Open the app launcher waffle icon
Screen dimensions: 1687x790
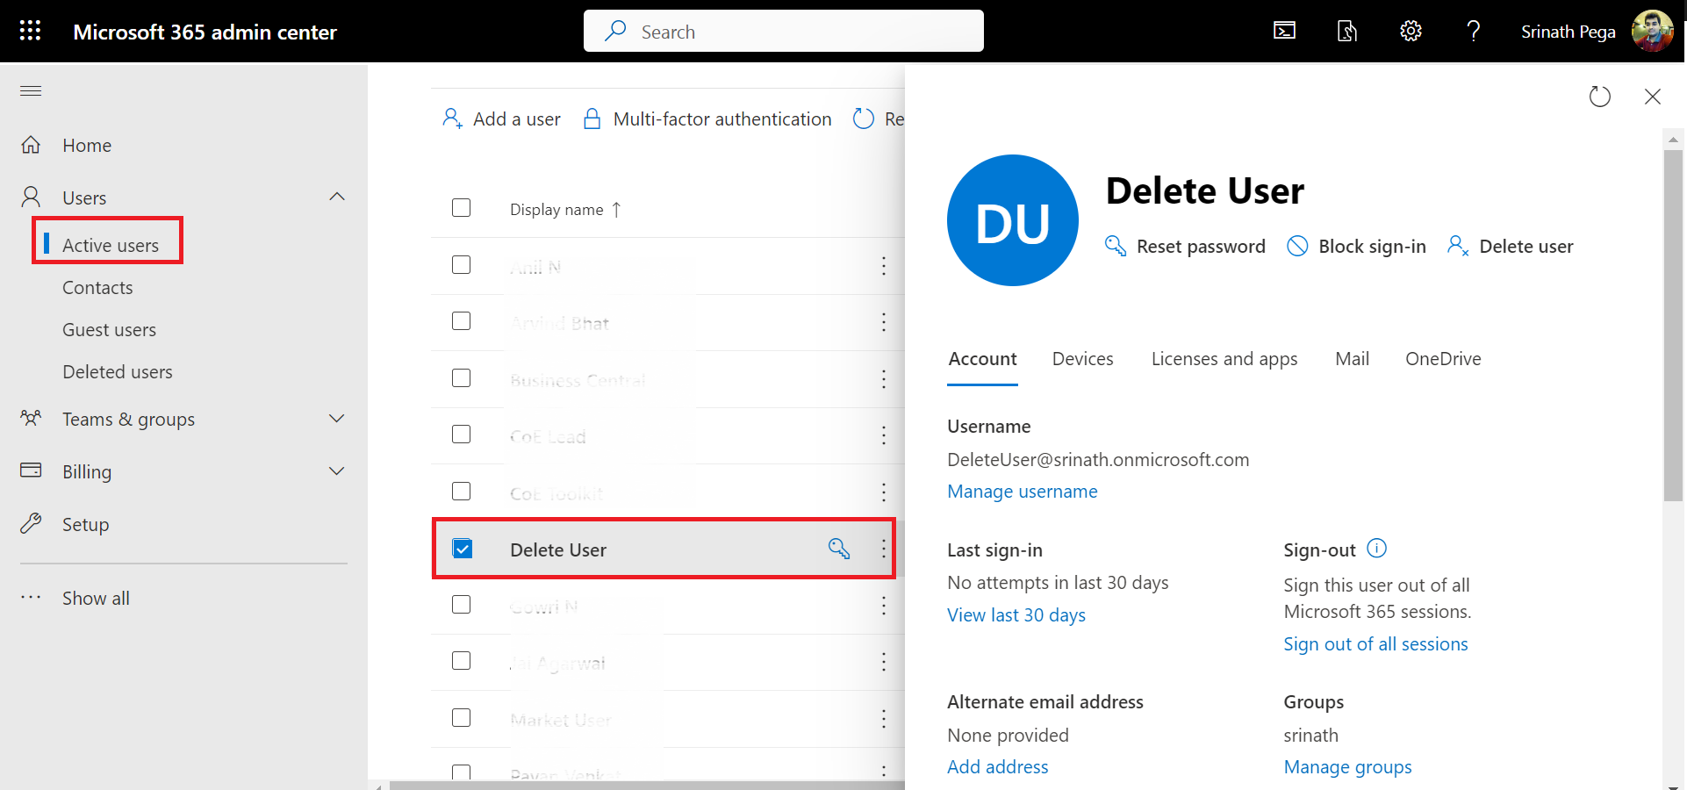[31, 31]
